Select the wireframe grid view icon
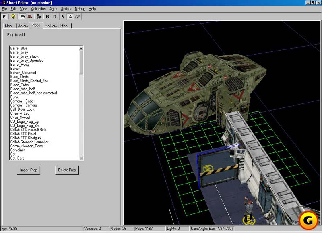This screenshot has width=322, height=233. click(23, 17)
